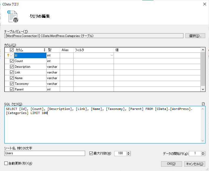Click the データの開始行 field showing 1
209x171 pixels.
point(195,153)
